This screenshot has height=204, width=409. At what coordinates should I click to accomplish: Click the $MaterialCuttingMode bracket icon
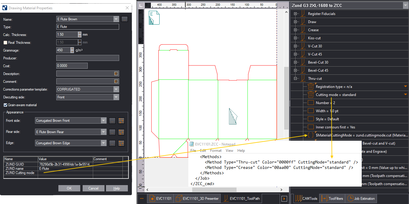(311, 135)
